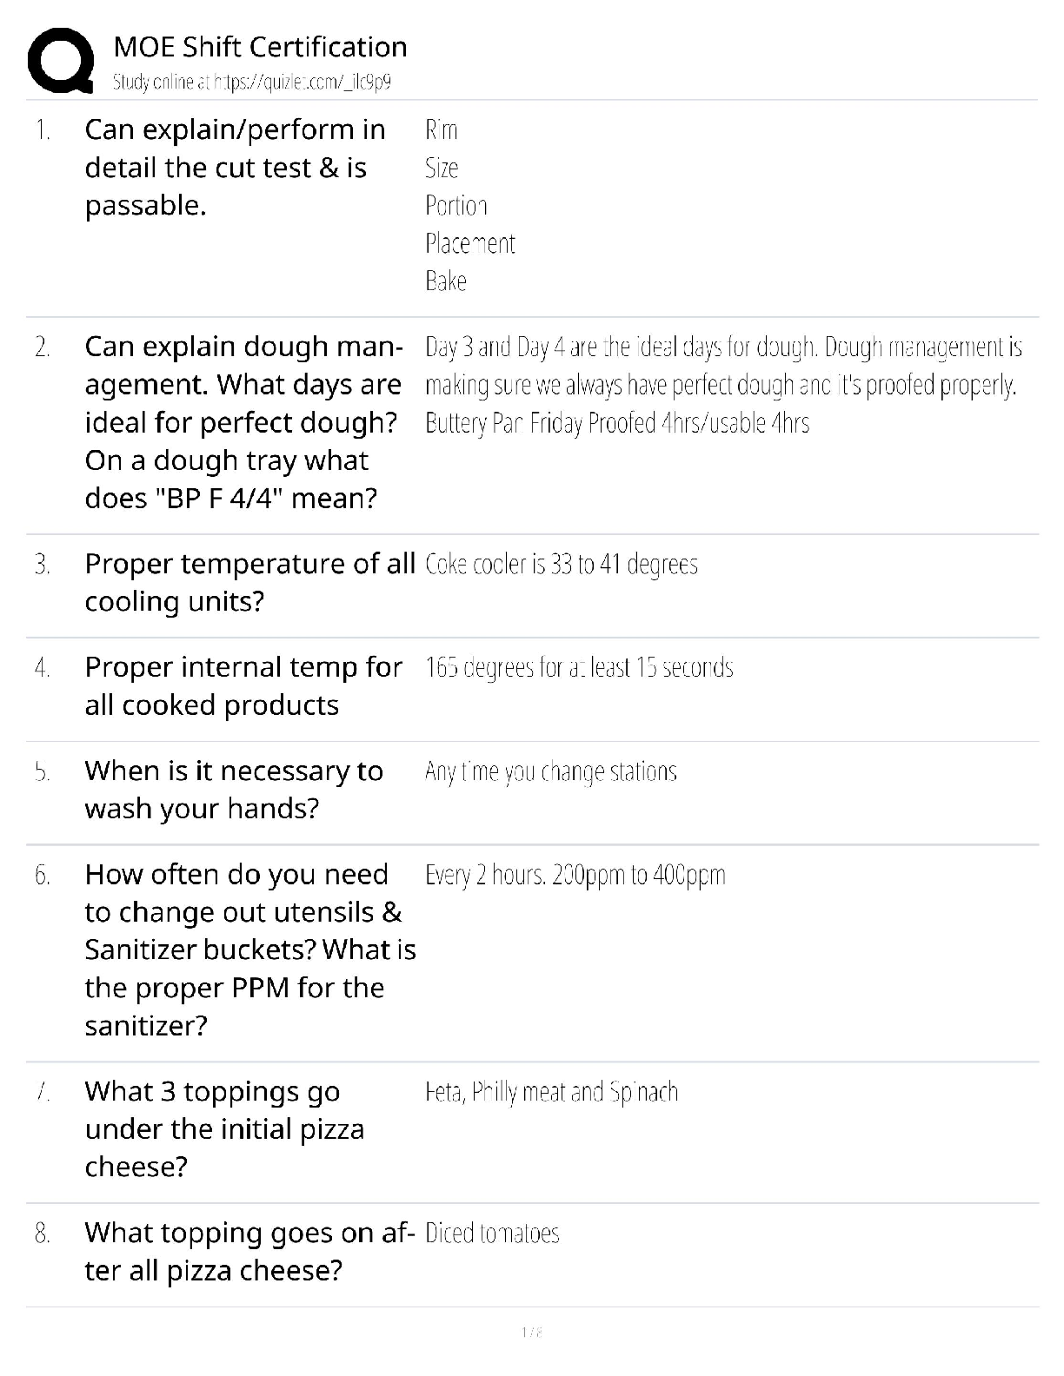Click the "Every 2 hours. 200ppm to 400ppm" answer
This screenshot has height=1376, width=1064.
pyautogui.click(x=575, y=875)
